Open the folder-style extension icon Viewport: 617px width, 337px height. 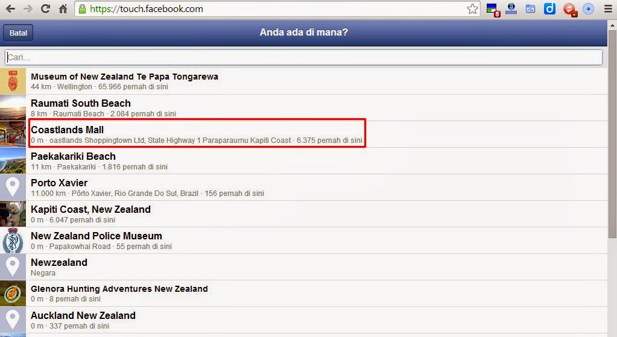pos(530,8)
